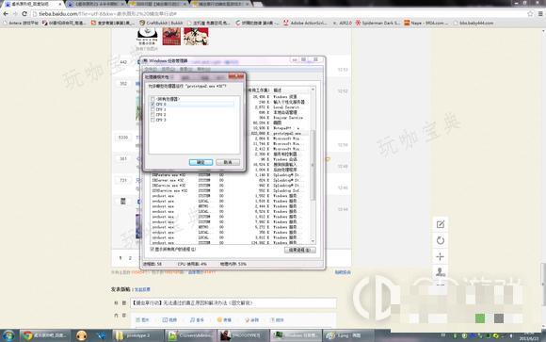Click the bookmark star in address bar
Image resolution: width=546 pixels, height=342 pixels.
(530, 14)
